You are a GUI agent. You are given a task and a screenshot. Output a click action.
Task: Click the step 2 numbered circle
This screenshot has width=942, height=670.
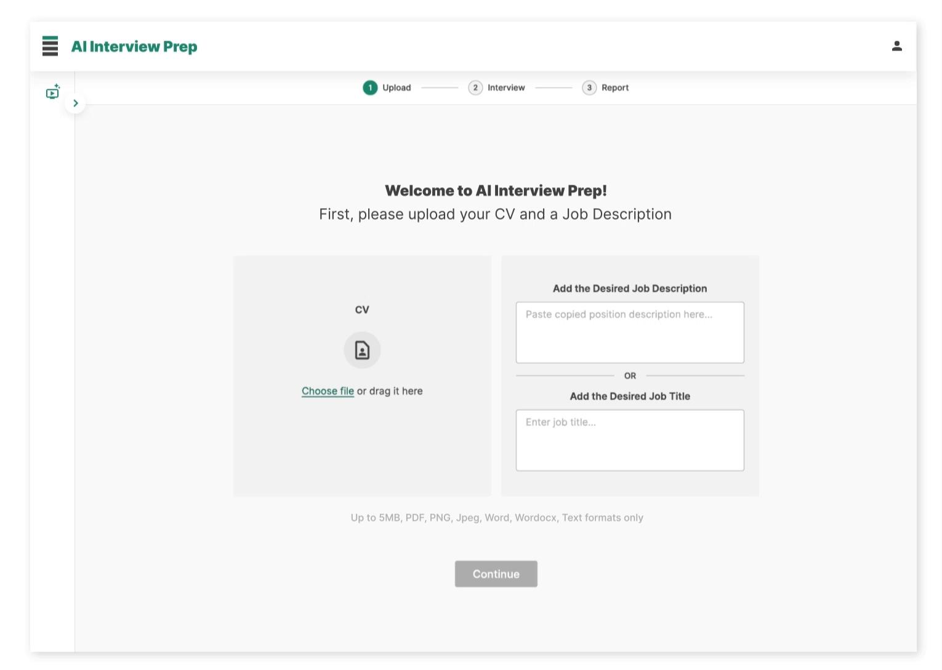[x=475, y=88]
